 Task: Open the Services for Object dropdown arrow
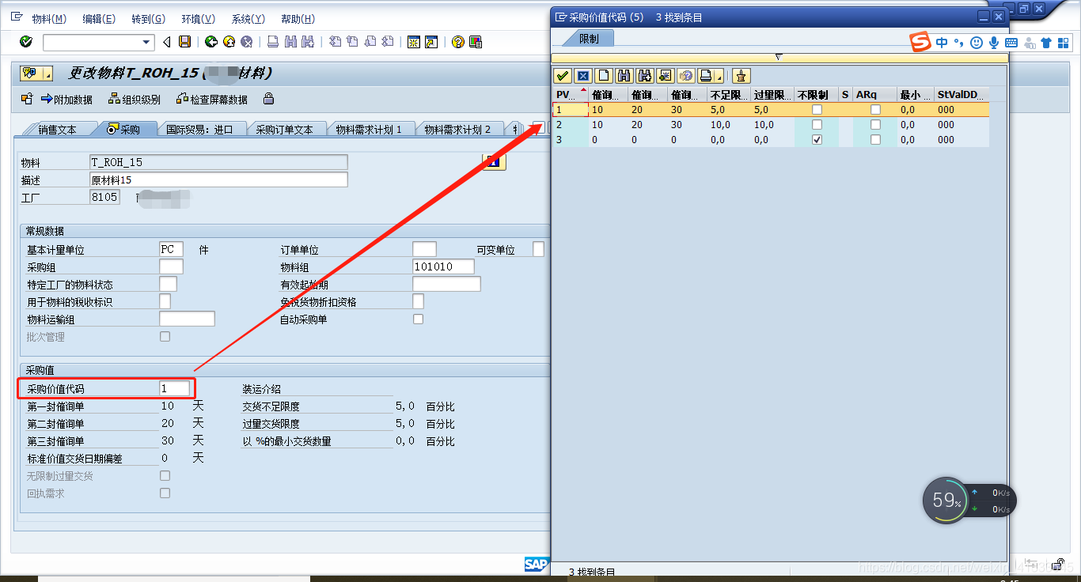tap(47, 74)
